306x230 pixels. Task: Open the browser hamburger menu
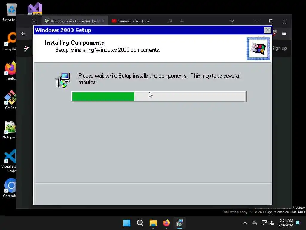284,34
